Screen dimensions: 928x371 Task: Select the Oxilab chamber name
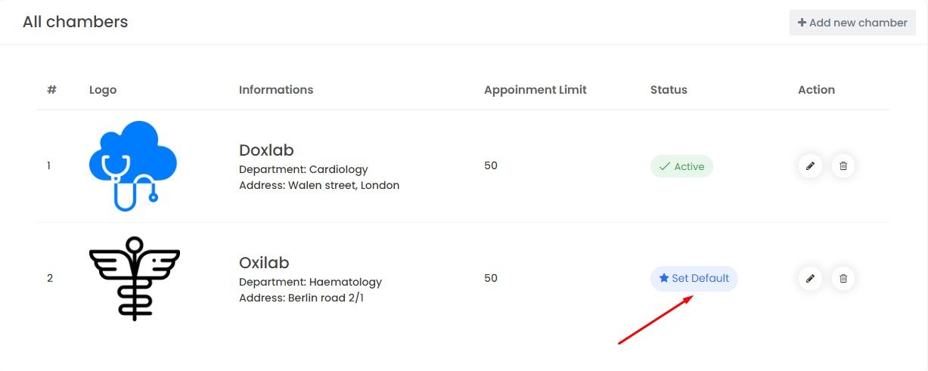click(264, 263)
